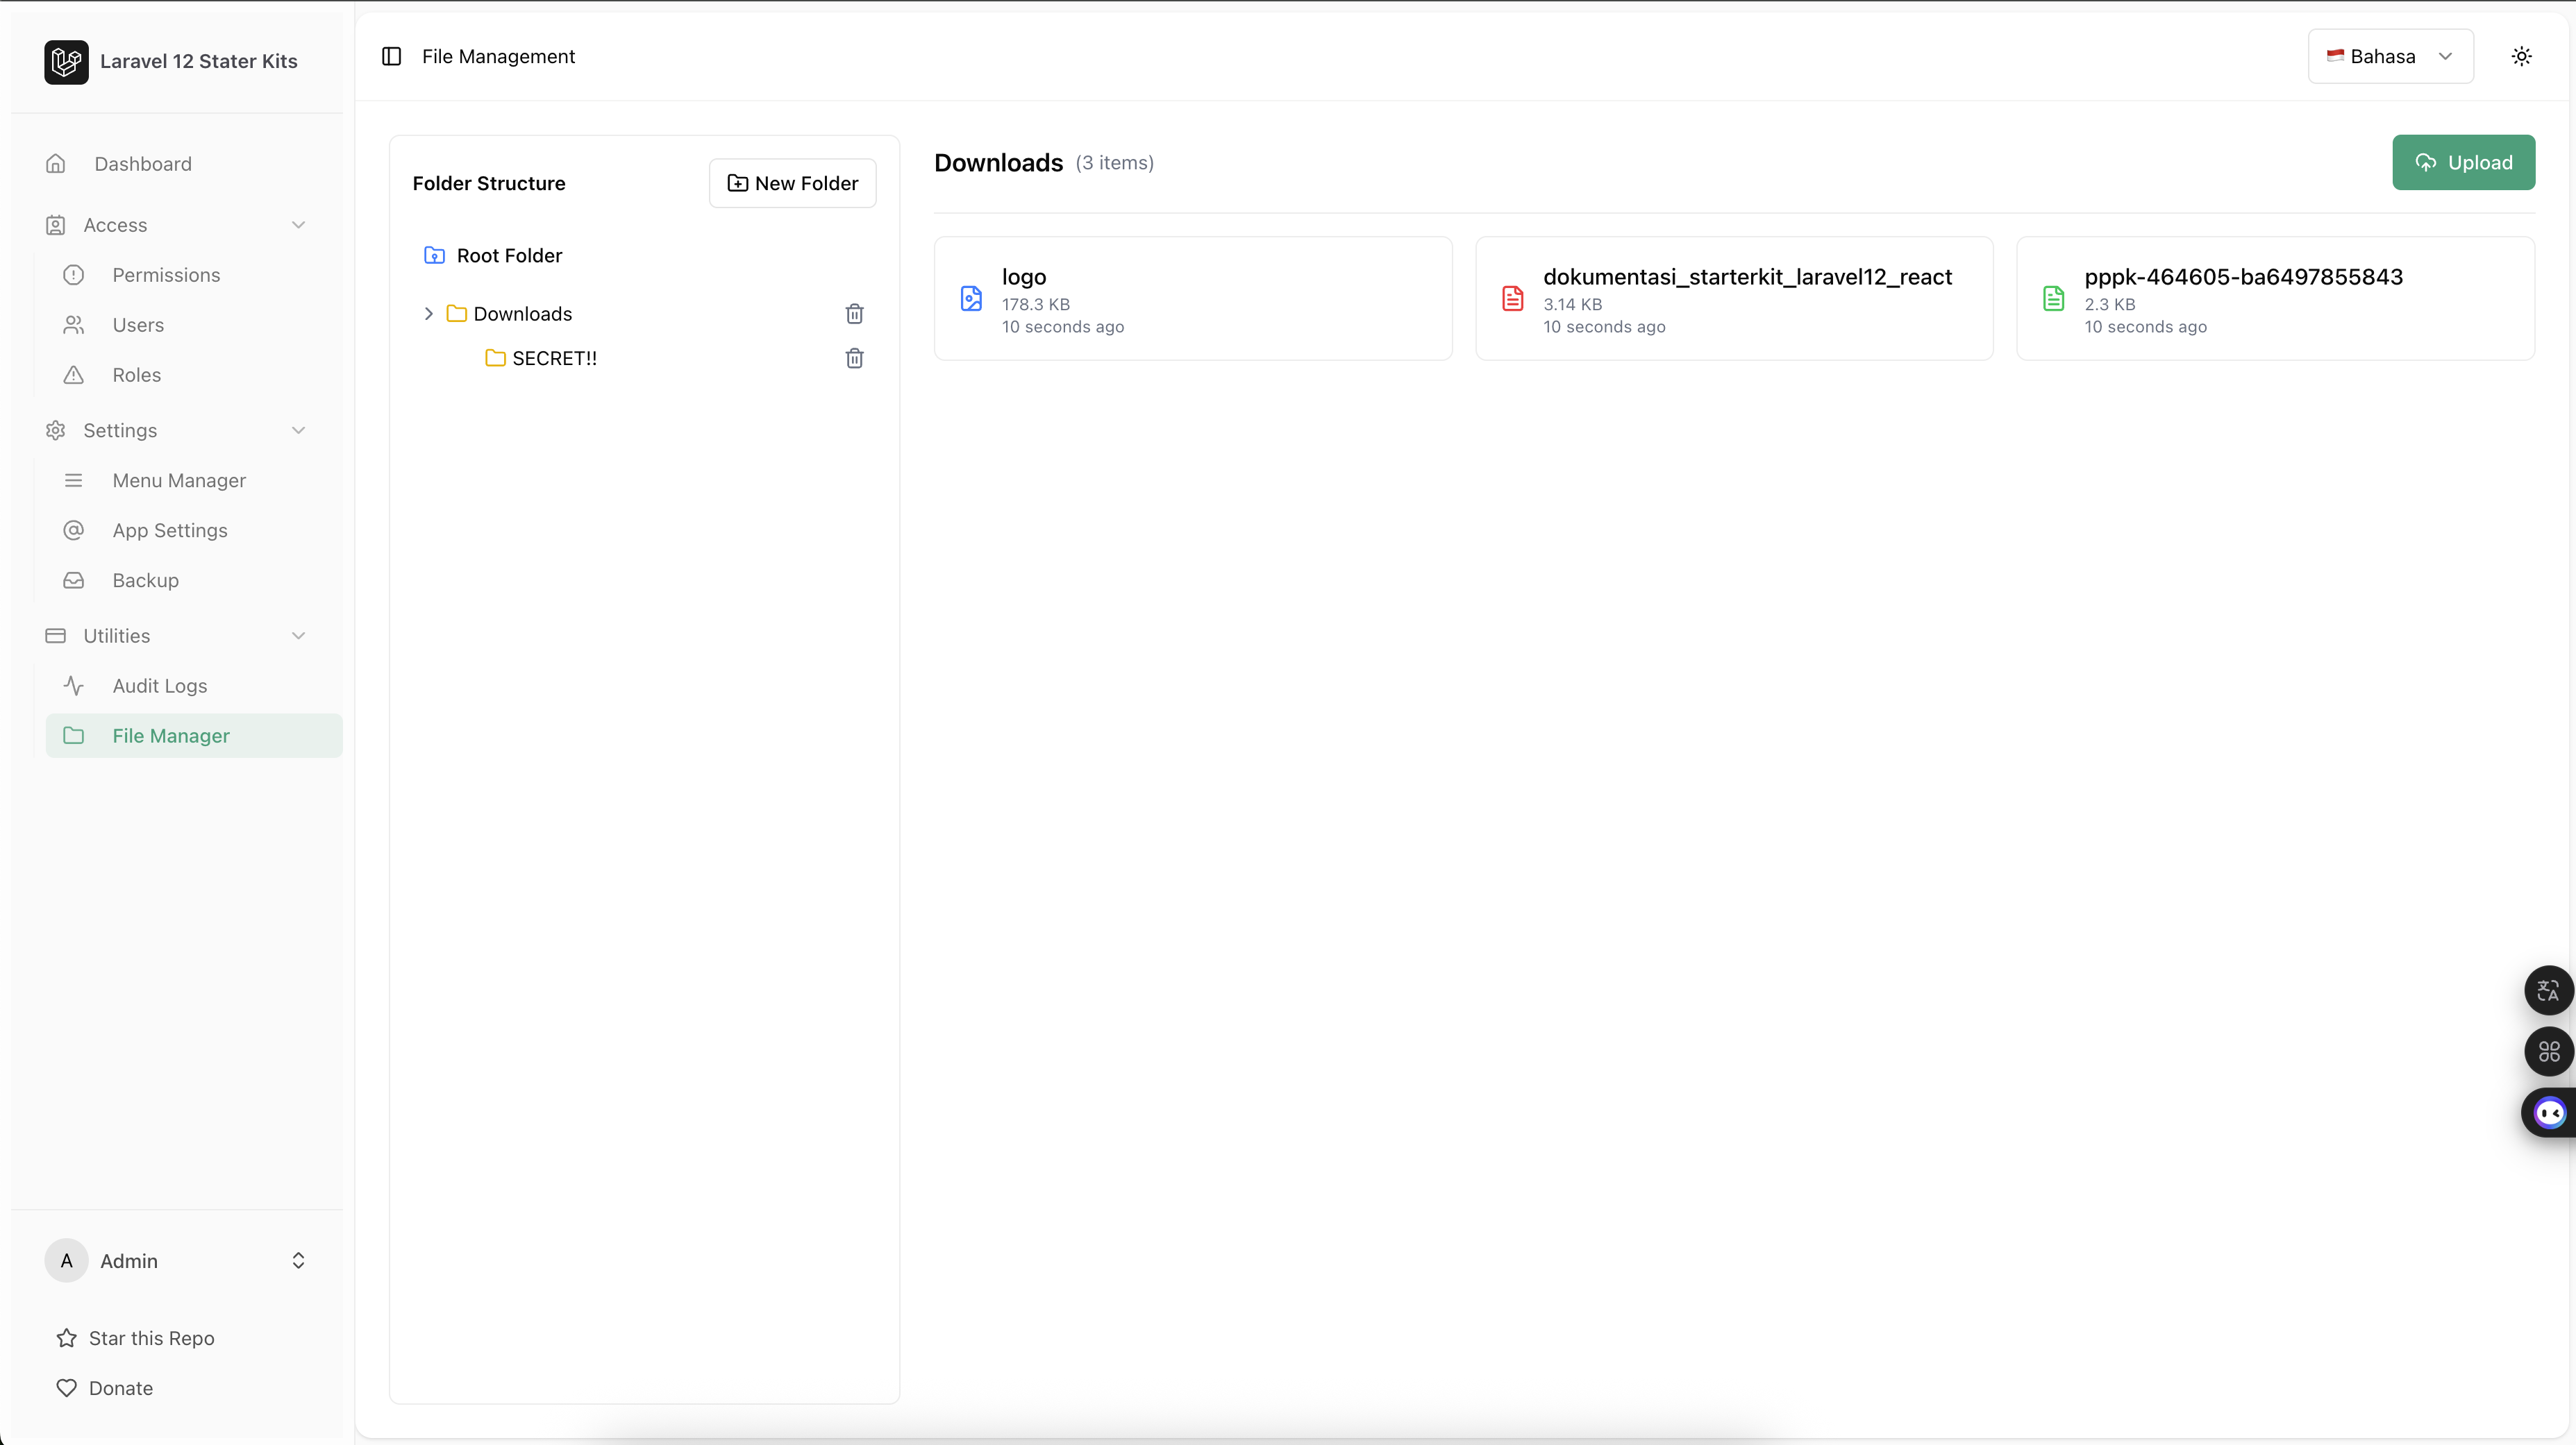Image resolution: width=2576 pixels, height=1445 pixels.
Task: Switch light/dark theme with the sun icon
Action: coord(2521,56)
